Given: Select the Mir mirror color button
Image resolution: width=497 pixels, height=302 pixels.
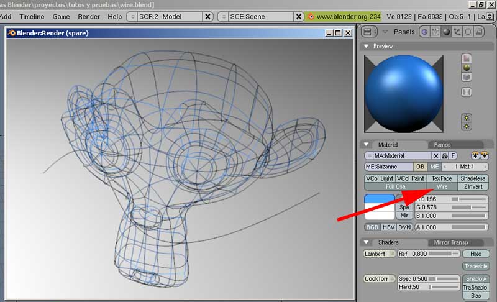Looking at the screenshot, I should pyautogui.click(x=404, y=216).
